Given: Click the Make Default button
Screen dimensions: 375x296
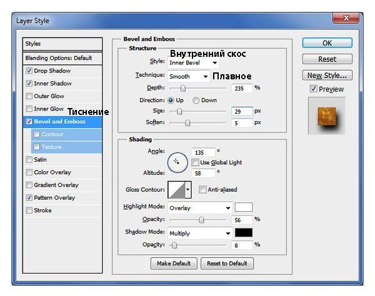Looking at the screenshot, I should [x=174, y=264].
